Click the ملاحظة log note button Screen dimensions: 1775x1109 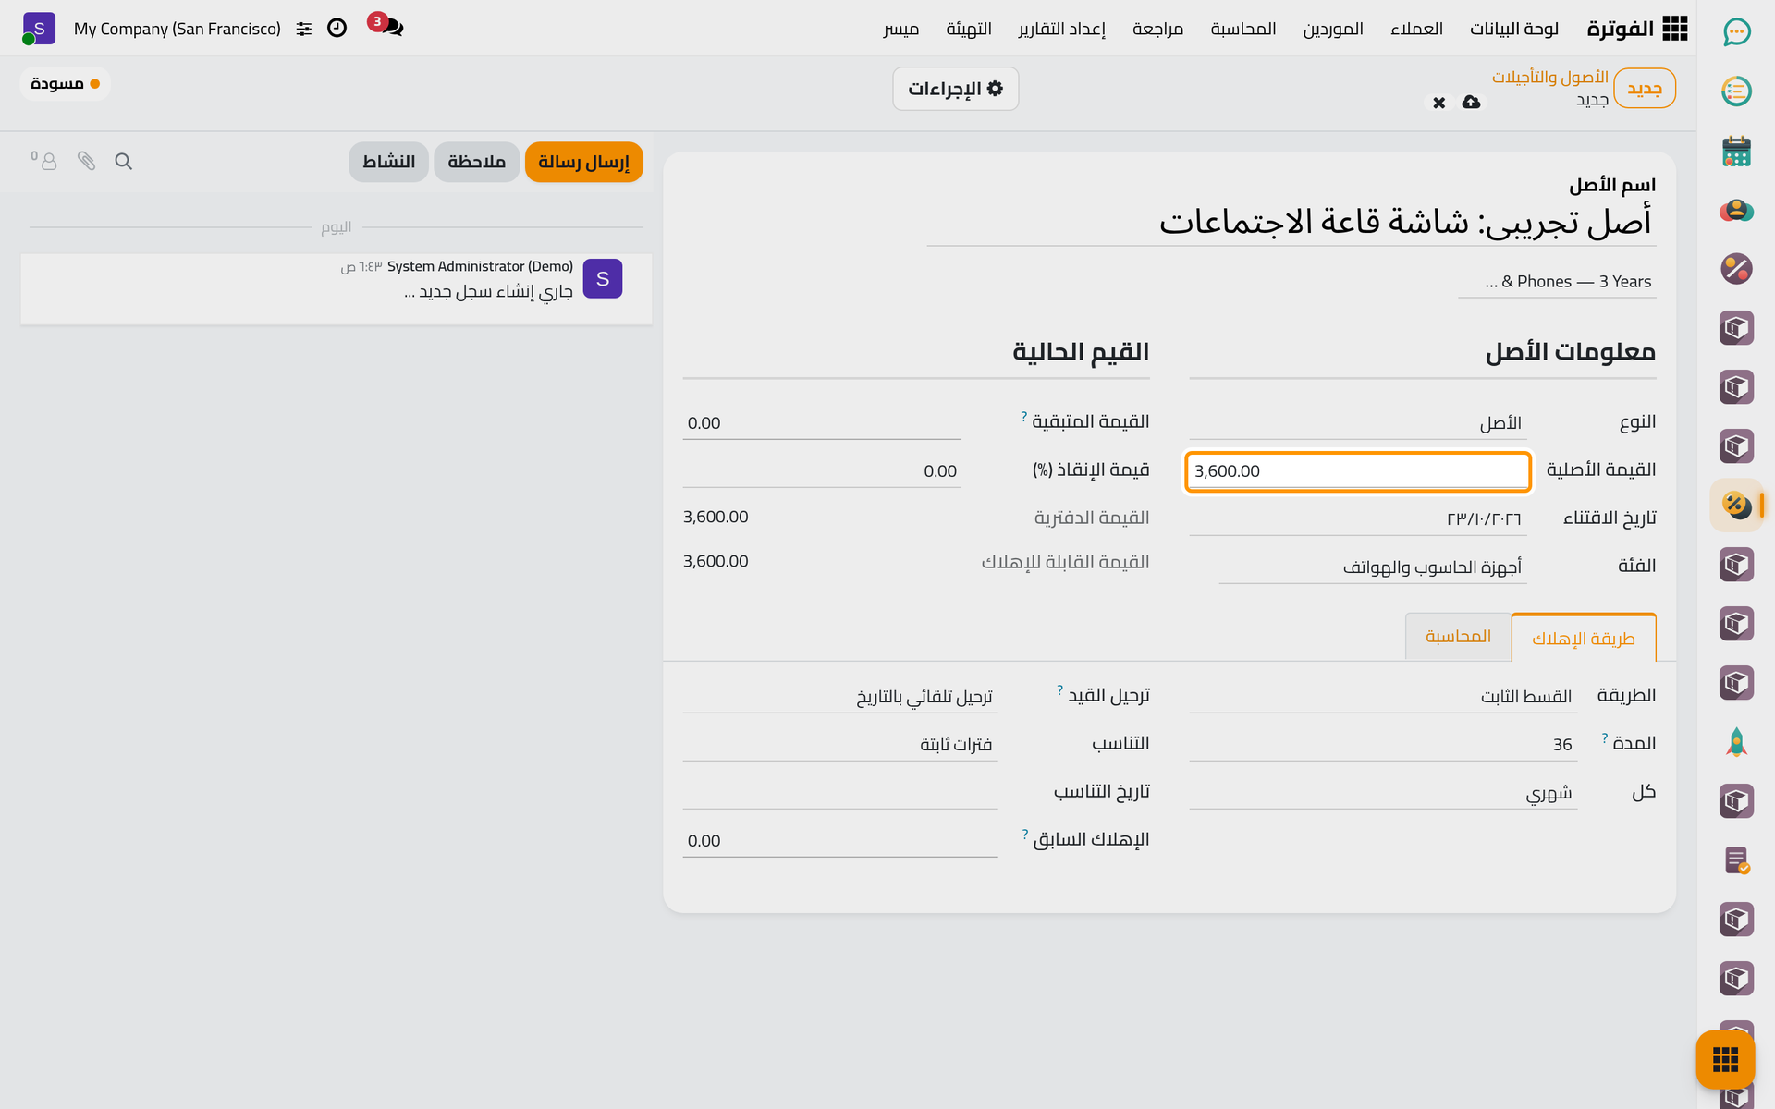click(476, 162)
